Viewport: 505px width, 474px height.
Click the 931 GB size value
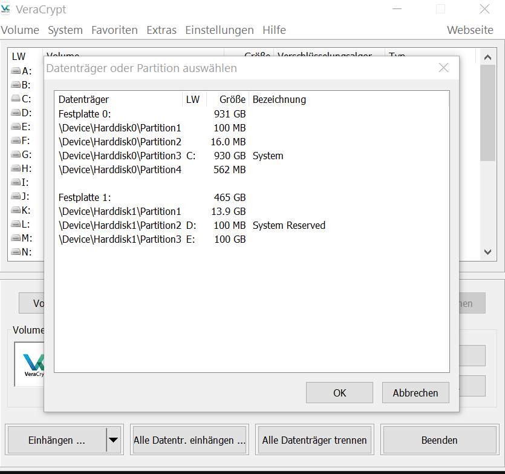point(230,114)
